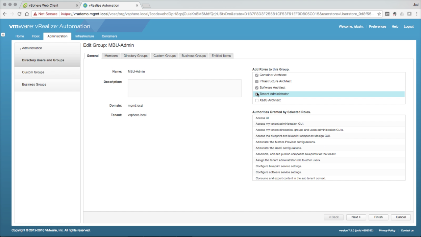The image size is (421, 237).
Task: Switch to the Directory Groups tab
Action: (x=136, y=56)
